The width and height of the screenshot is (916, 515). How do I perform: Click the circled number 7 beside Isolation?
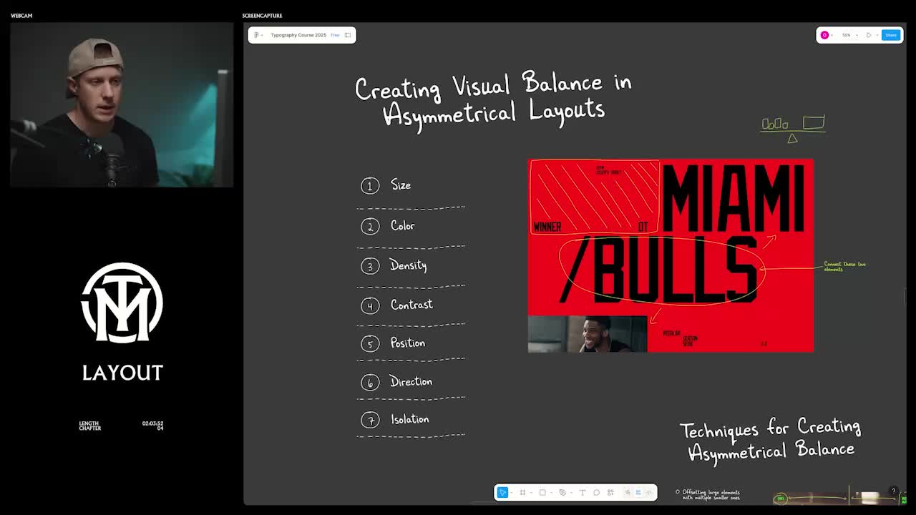point(370,420)
